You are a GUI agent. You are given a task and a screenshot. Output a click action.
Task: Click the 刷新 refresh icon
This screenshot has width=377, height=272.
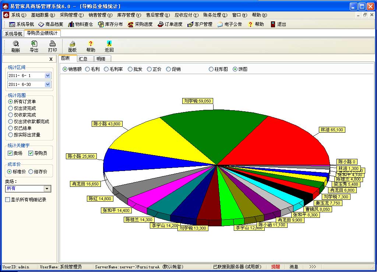pyautogui.click(x=15, y=44)
